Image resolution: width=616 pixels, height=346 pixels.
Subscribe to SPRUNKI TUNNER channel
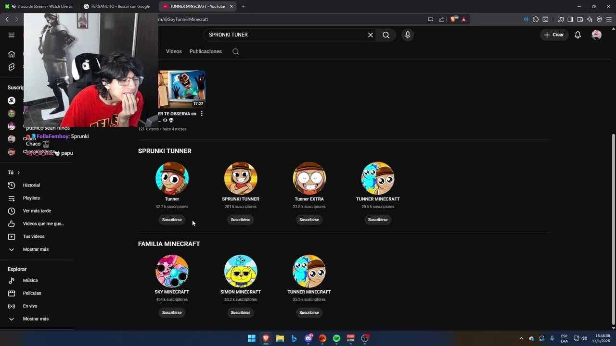[241, 220]
